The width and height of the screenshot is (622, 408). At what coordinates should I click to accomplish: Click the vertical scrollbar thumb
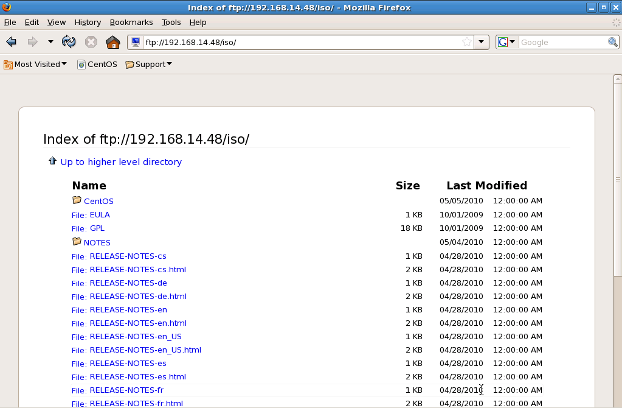coord(618,179)
